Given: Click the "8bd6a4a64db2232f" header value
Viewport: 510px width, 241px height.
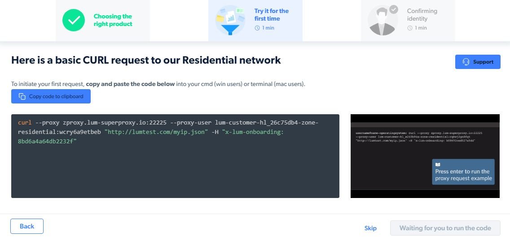Looking at the screenshot, I should tap(48, 142).
